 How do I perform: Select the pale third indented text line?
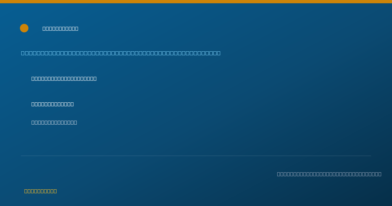coord(54,122)
